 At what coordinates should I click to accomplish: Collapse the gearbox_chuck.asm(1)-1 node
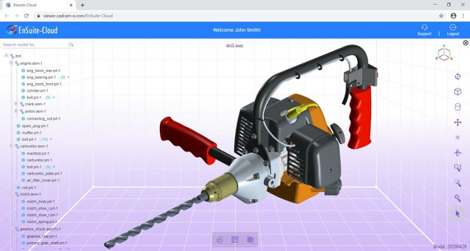click(x=11, y=229)
